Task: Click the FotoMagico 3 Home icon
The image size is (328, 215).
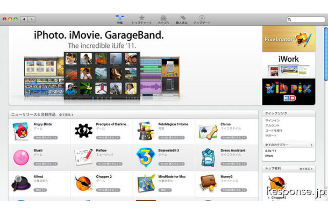Action: click(x=146, y=131)
